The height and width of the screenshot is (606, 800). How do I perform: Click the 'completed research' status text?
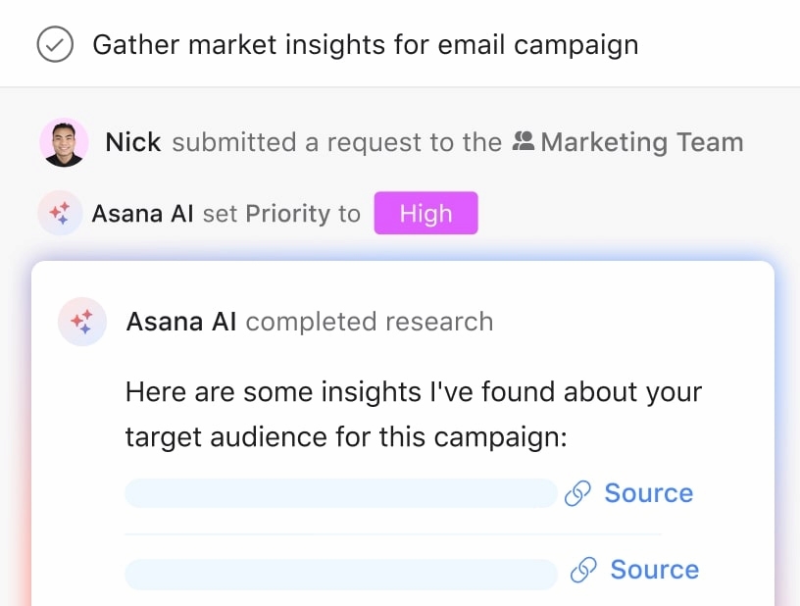click(372, 321)
